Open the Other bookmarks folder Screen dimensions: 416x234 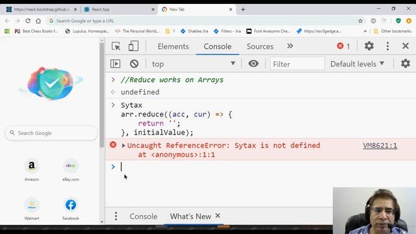[393, 31]
